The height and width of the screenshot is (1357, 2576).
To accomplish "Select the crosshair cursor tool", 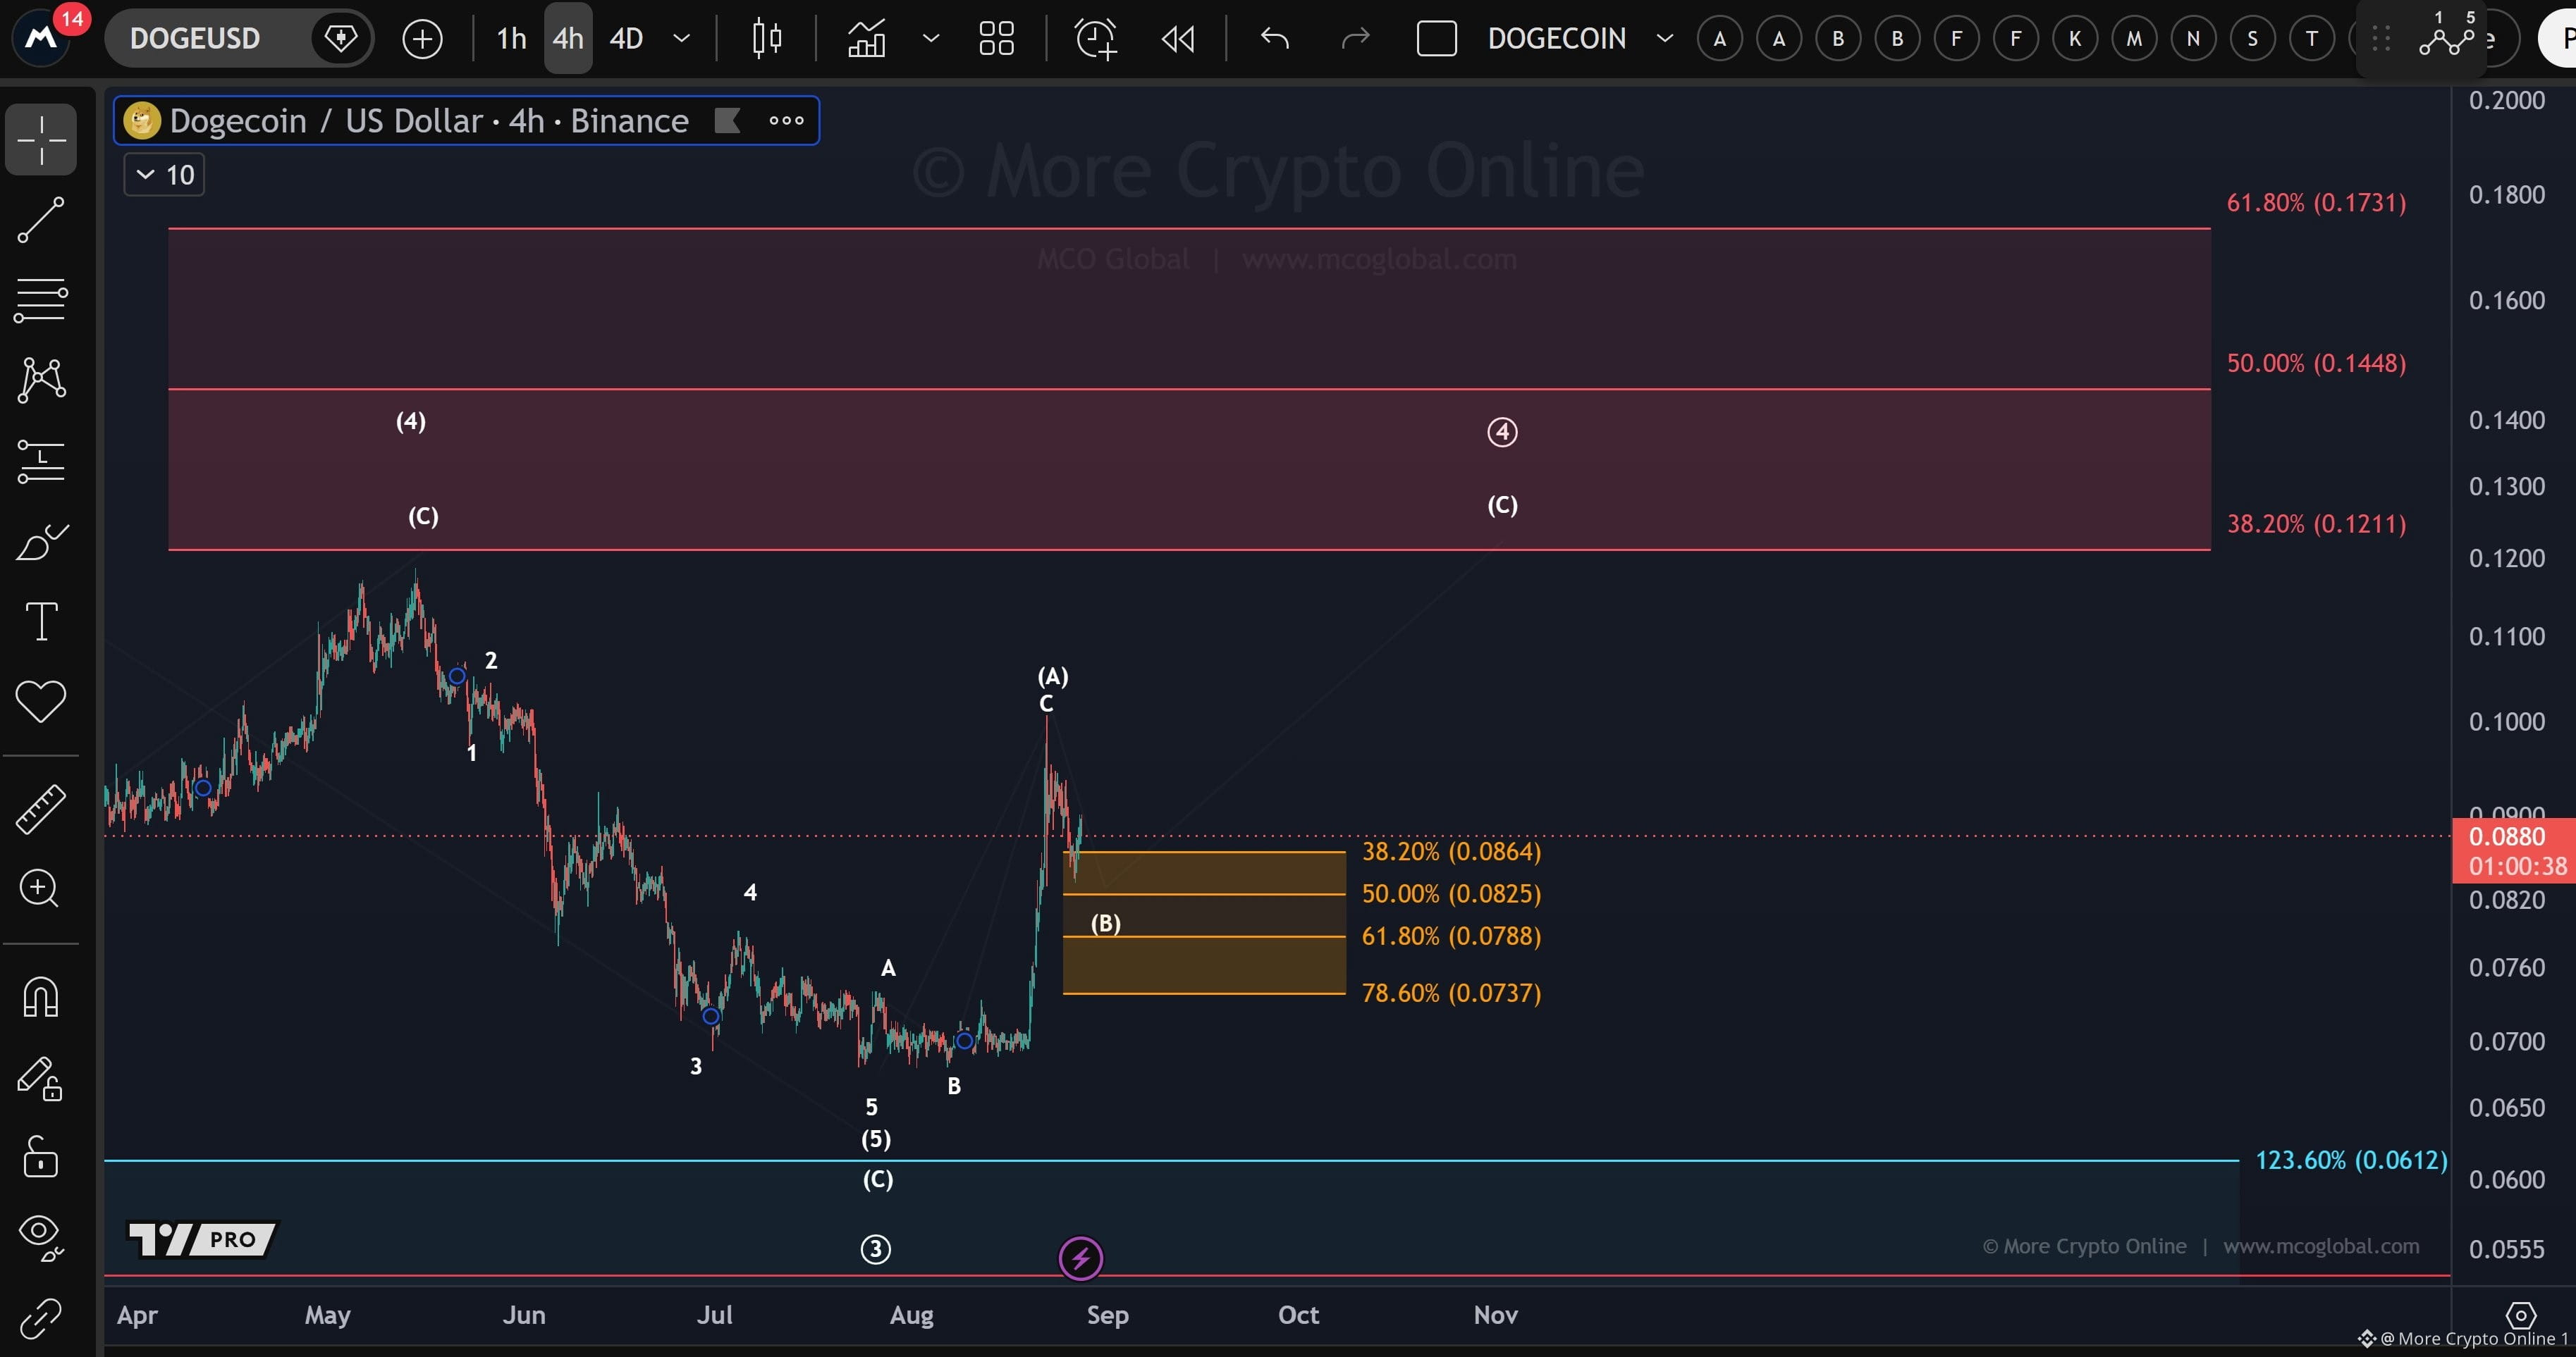I will pyautogui.click(x=41, y=139).
